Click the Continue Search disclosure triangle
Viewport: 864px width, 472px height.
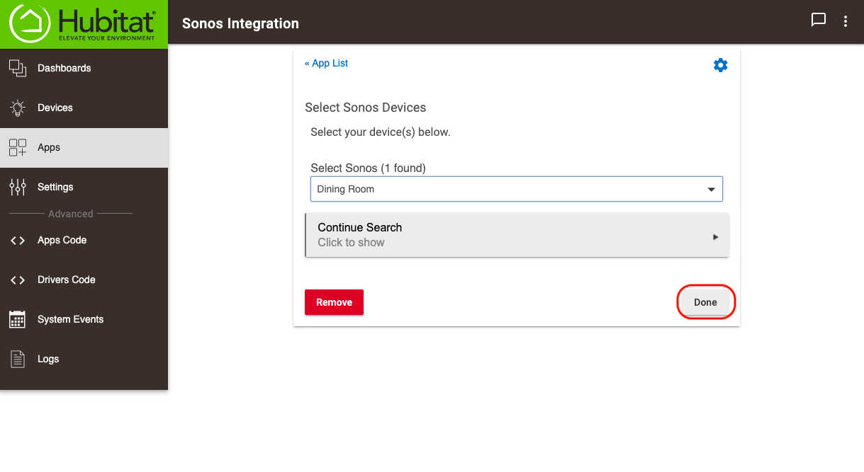click(716, 237)
